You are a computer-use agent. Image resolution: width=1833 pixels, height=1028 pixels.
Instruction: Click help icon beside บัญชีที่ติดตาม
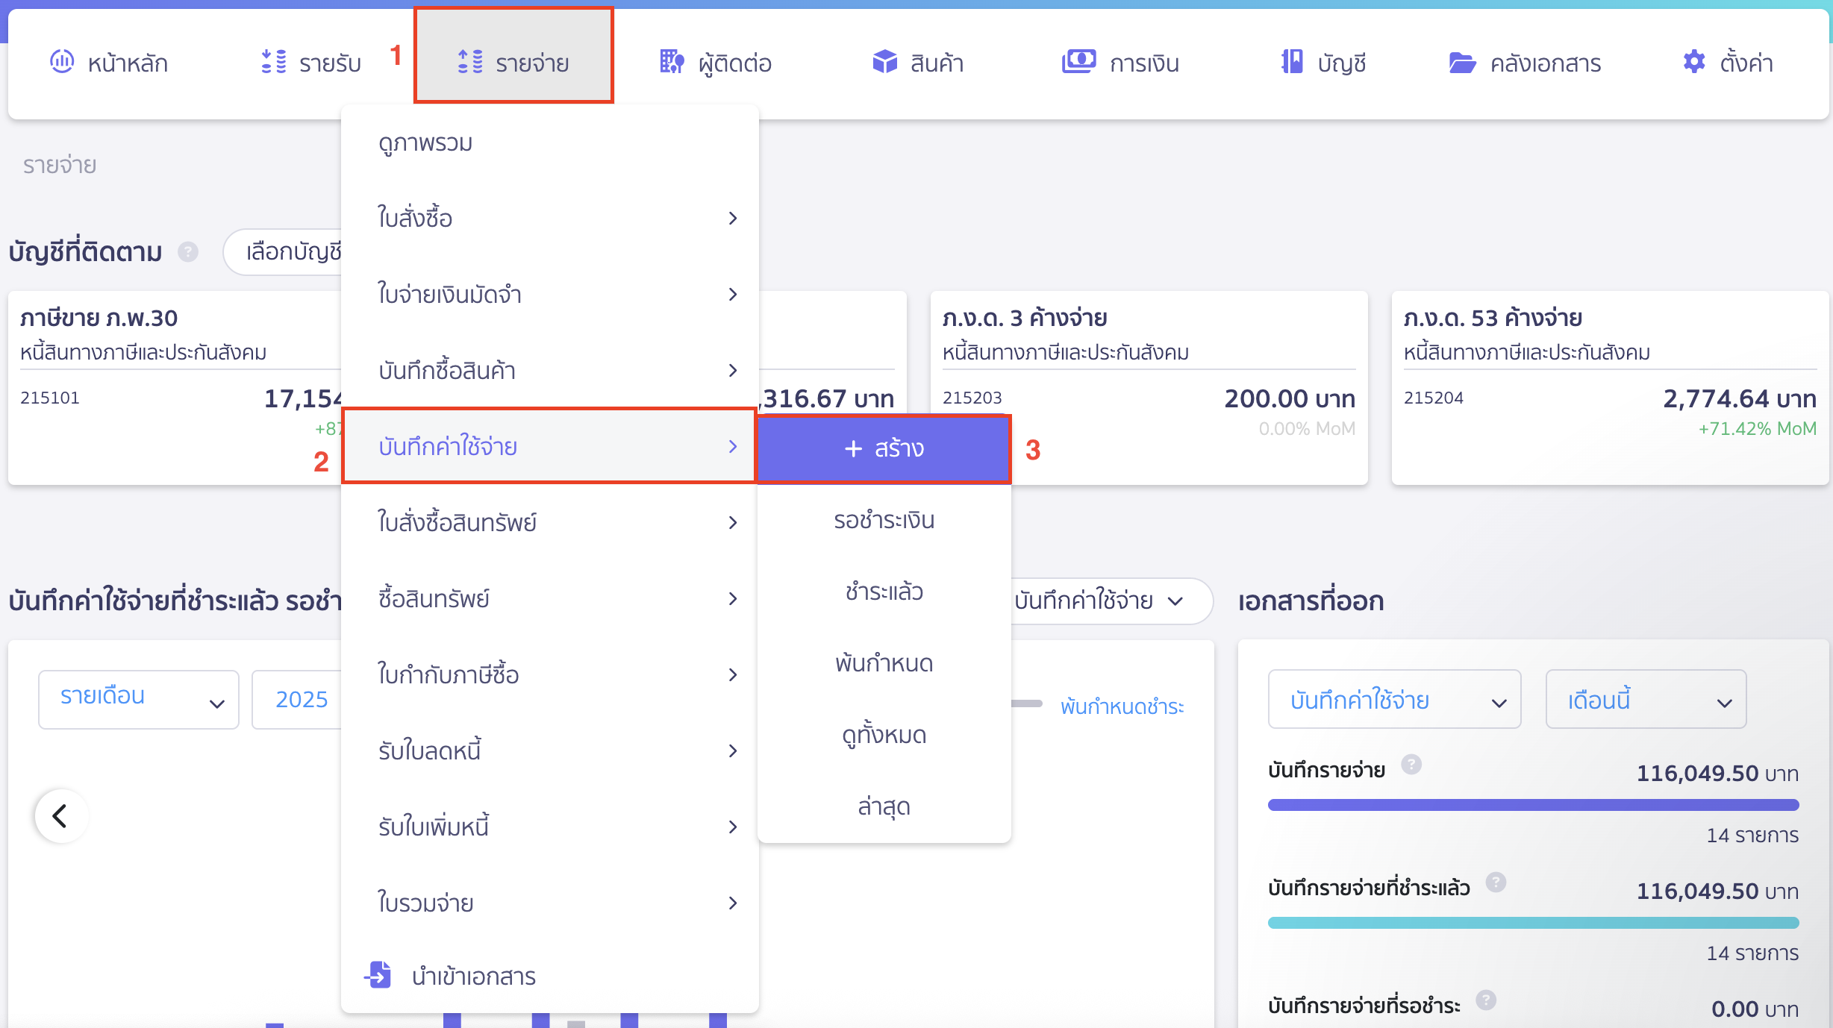pos(188,252)
